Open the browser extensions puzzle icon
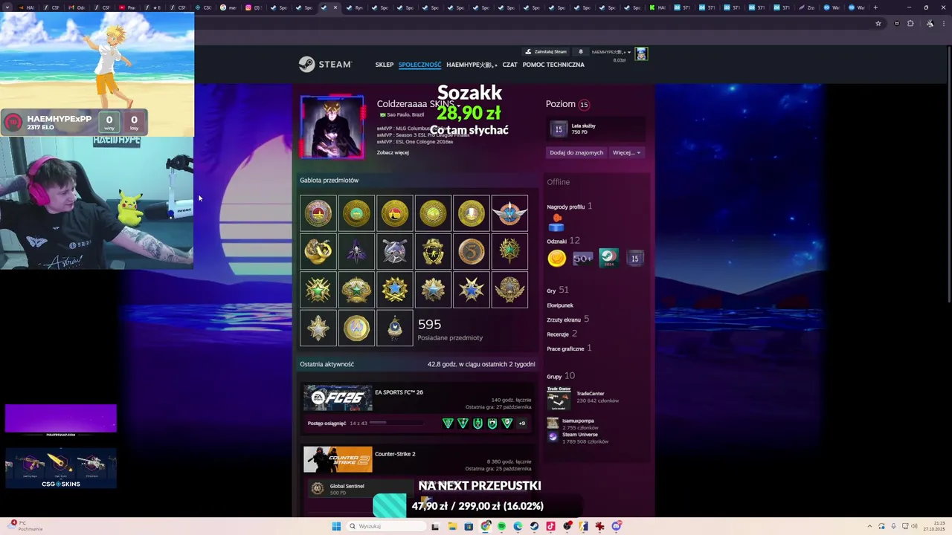 coord(910,24)
